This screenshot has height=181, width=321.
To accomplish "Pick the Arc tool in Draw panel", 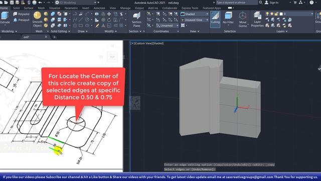I will [88, 14].
